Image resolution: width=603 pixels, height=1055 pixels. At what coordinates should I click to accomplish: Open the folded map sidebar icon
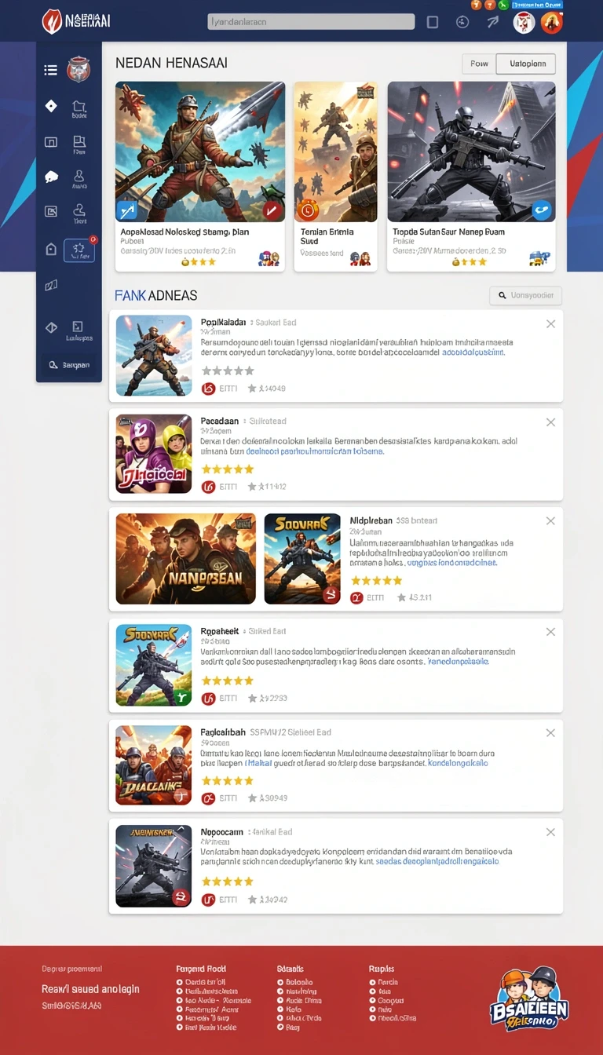click(51, 286)
